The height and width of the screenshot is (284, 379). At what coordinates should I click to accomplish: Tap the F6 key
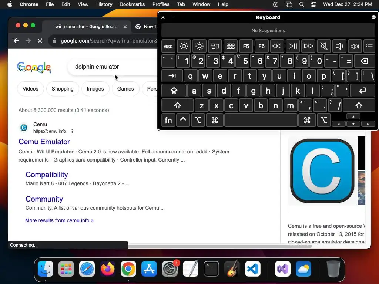pos(262,46)
